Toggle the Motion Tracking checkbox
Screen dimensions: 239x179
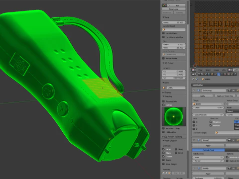[166, 137]
